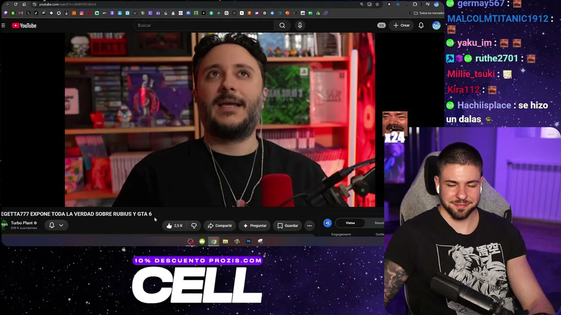Click the zoom magnifier in the address bar

(362, 4)
